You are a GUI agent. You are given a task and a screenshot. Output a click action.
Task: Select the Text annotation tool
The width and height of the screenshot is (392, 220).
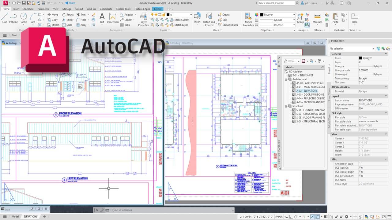pos(102,18)
